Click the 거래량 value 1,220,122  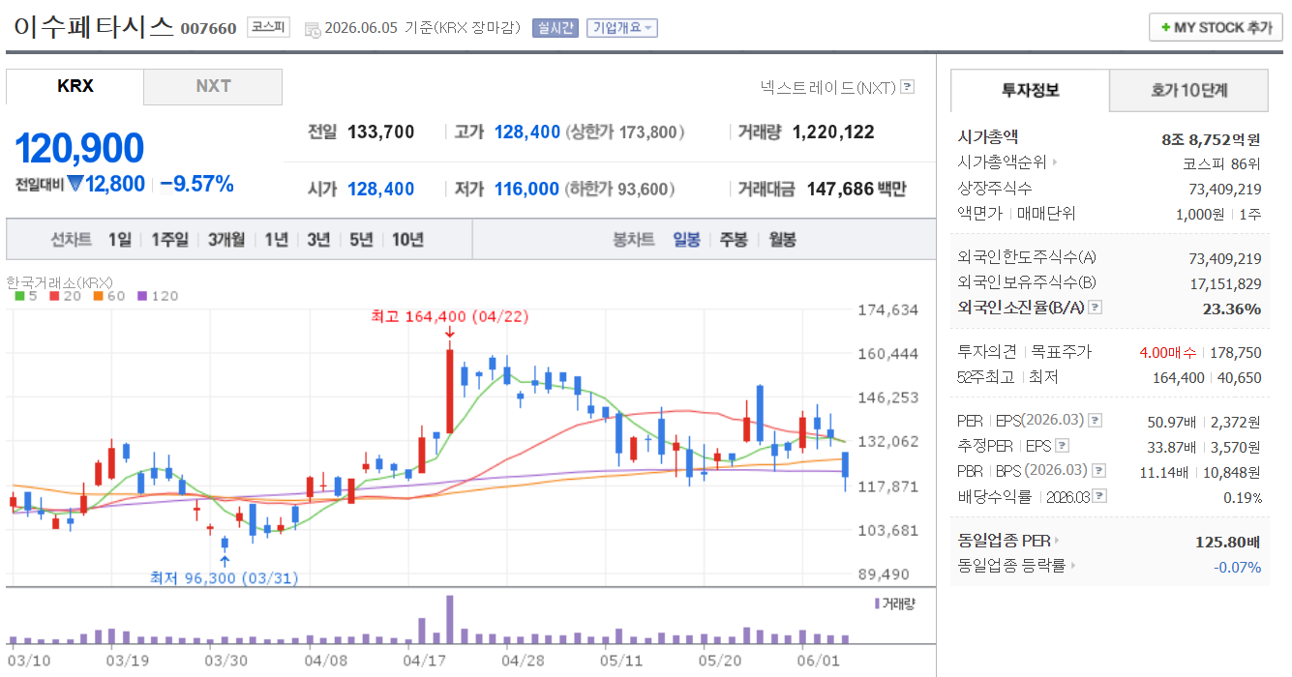point(833,132)
